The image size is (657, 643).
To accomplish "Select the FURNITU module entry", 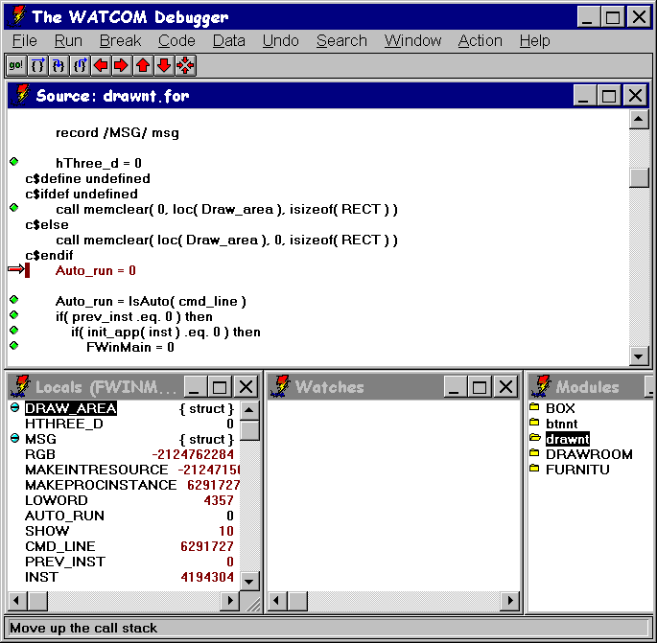I will (576, 470).
